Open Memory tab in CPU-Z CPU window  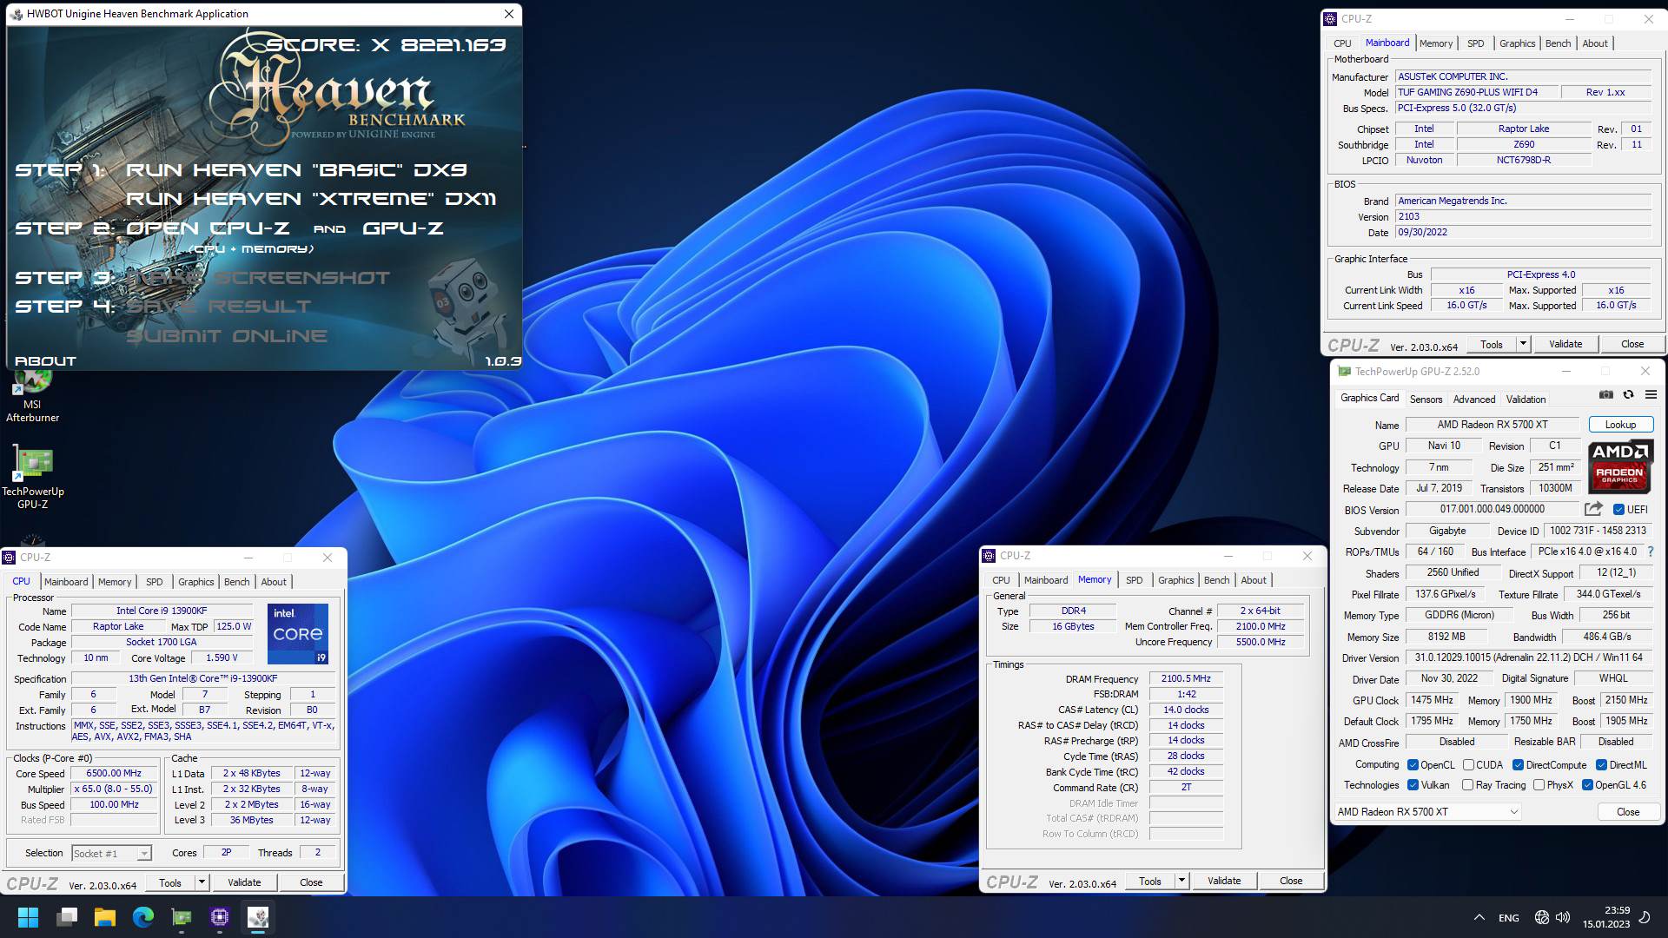(x=115, y=582)
